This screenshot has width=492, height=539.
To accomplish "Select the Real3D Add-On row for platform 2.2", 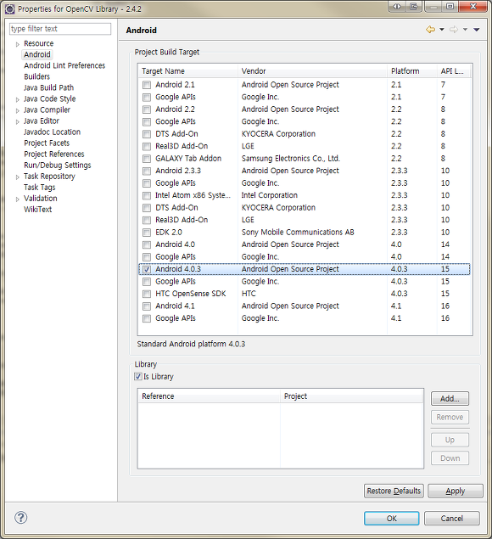I will click(305, 146).
